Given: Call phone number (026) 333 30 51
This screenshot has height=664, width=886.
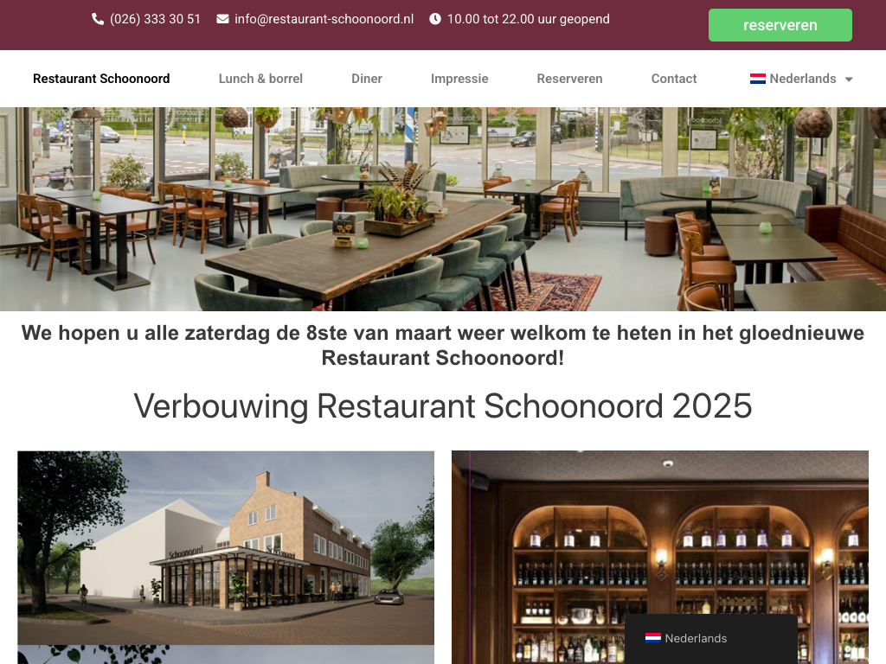Looking at the screenshot, I should 155,19.
